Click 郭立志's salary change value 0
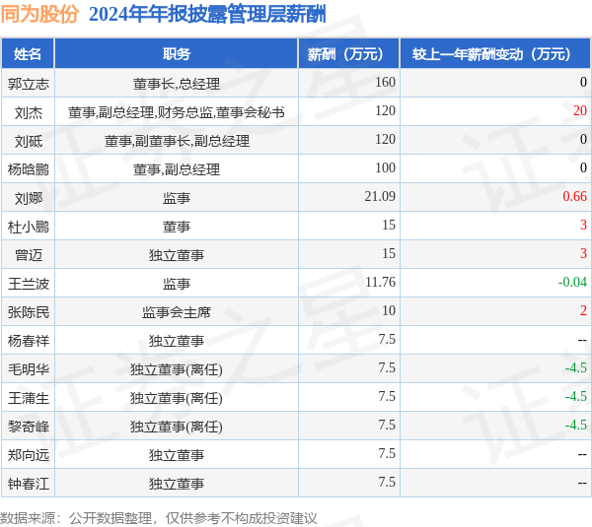This screenshot has width=592, height=527. [584, 82]
